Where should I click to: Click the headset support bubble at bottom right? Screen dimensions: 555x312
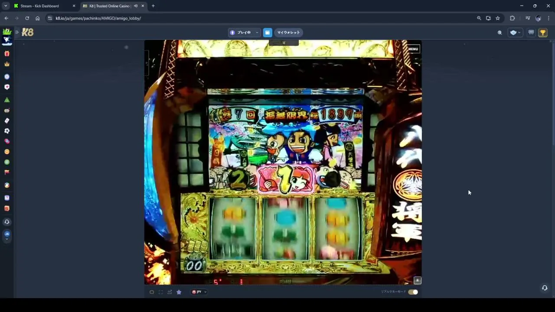545,288
